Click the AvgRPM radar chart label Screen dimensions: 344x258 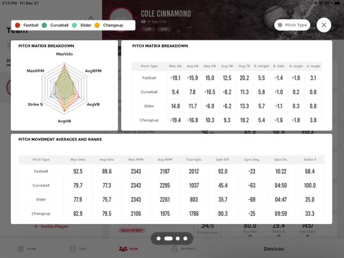tap(93, 71)
